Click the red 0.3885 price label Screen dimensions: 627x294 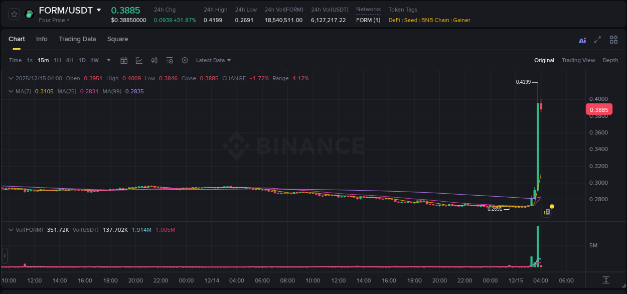pyautogui.click(x=599, y=109)
